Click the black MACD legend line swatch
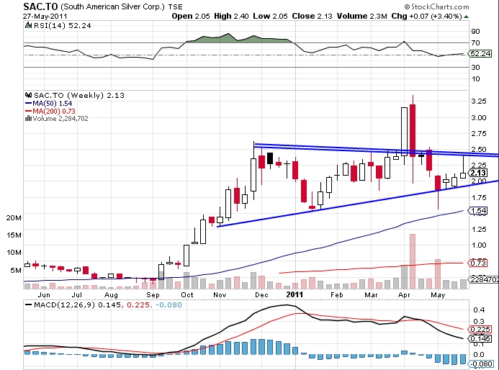Screen dimensions: 499x370 point(28,304)
